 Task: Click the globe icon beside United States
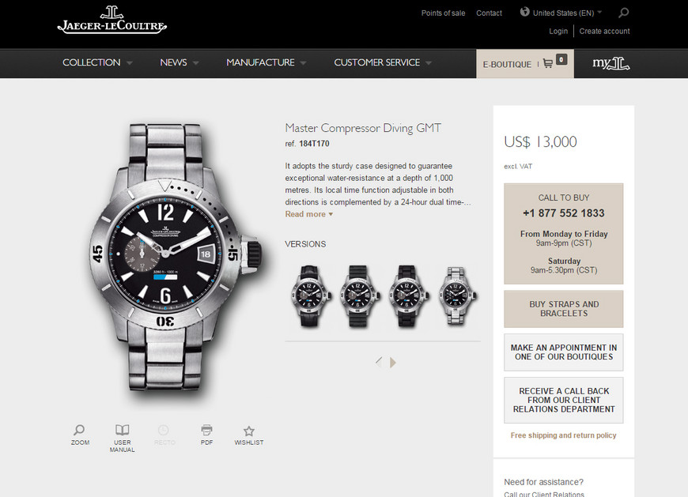tap(524, 12)
